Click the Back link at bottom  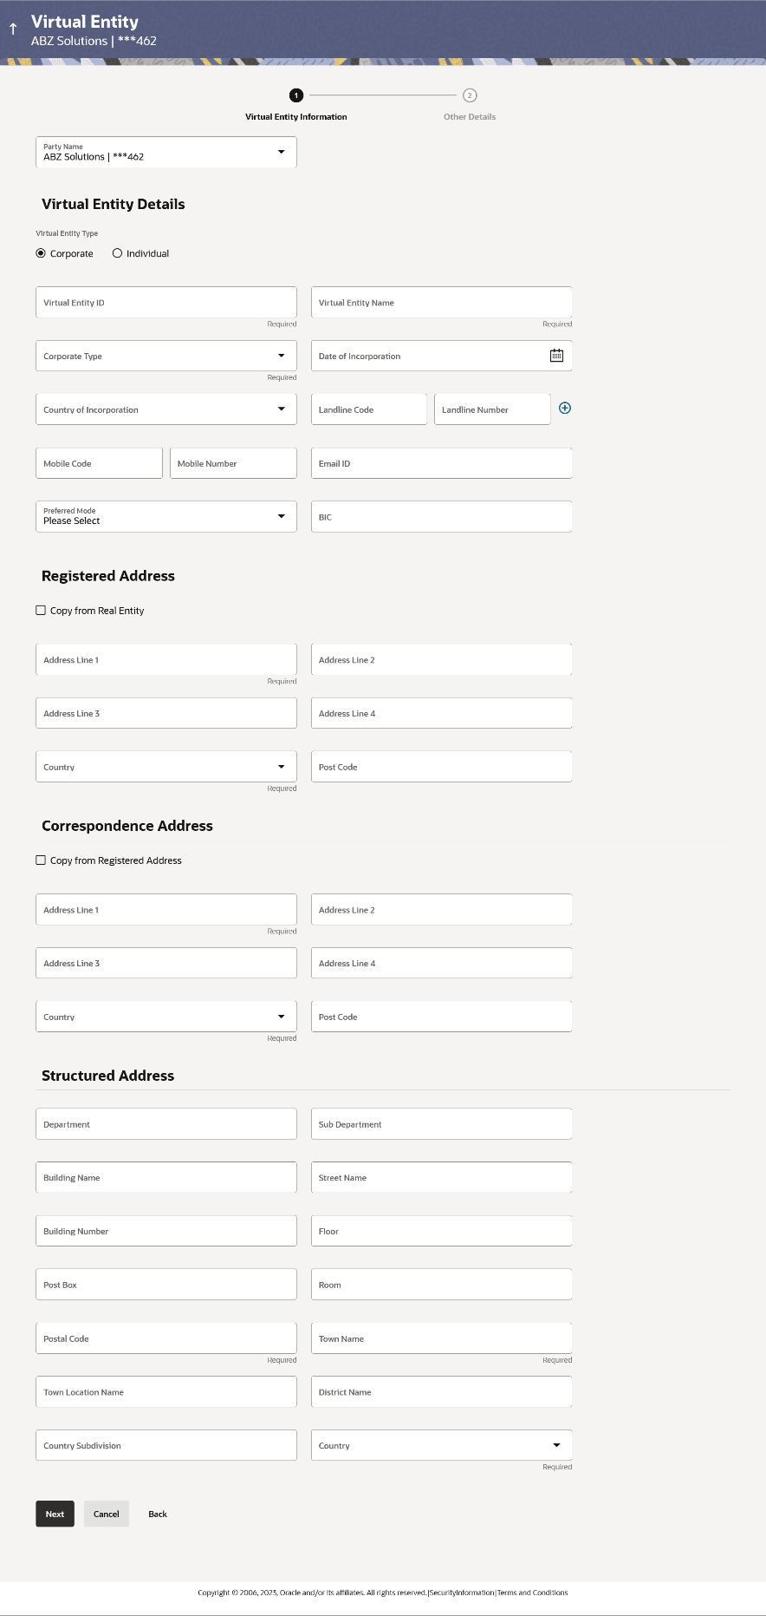pyautogui.click(x=158, y=1514)
